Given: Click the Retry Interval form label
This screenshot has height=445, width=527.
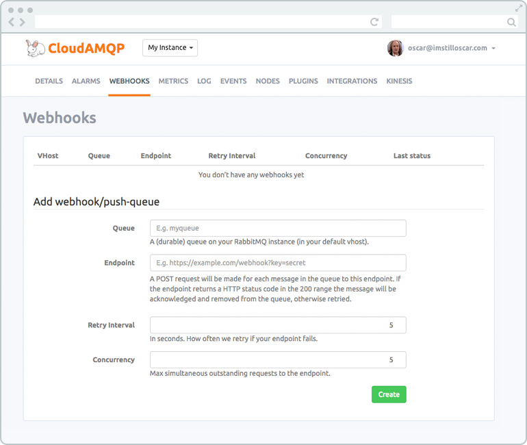Looking at the screenshot, I should click(112, 325).
